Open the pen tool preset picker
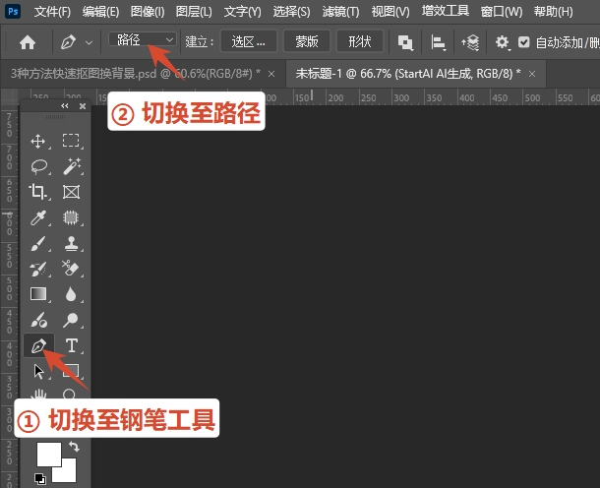 point(89,42)
